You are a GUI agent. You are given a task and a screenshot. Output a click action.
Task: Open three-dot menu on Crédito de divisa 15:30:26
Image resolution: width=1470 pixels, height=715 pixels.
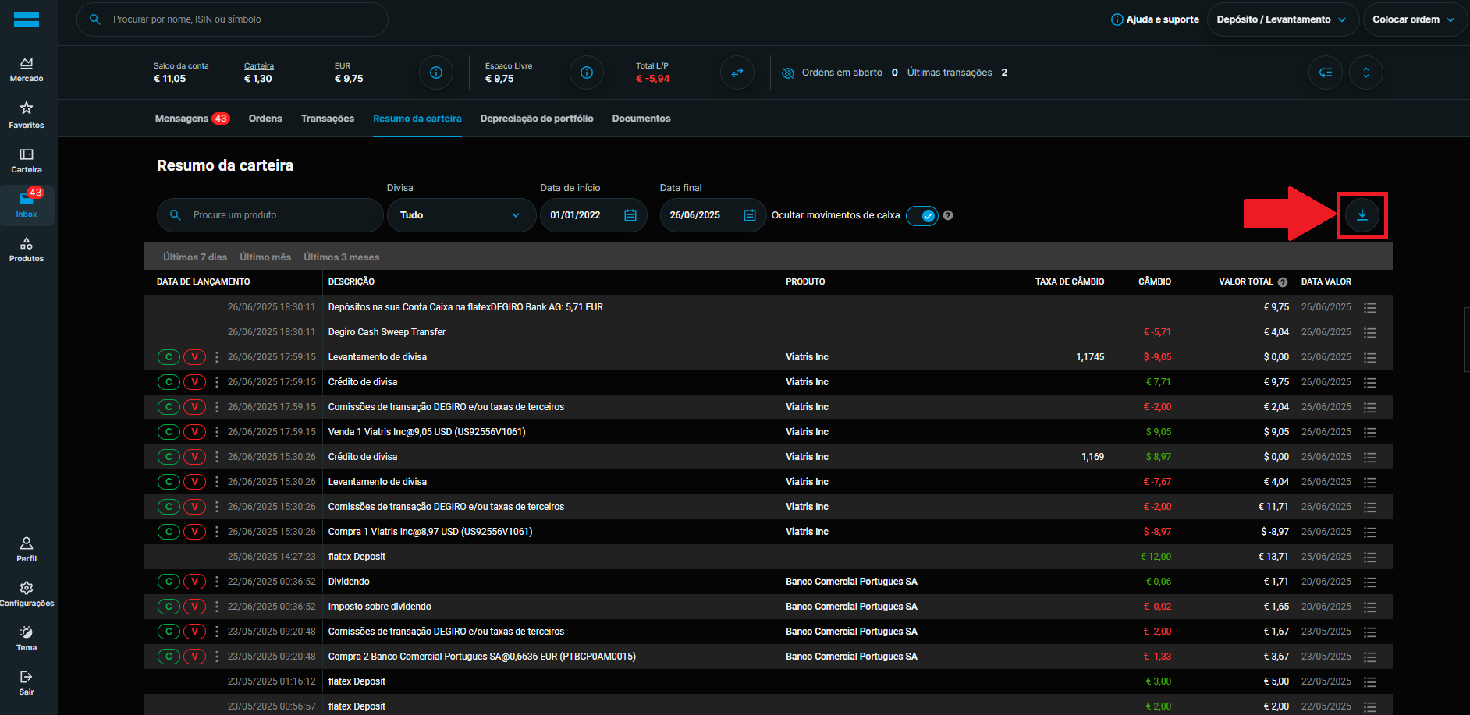coord(217,457)
